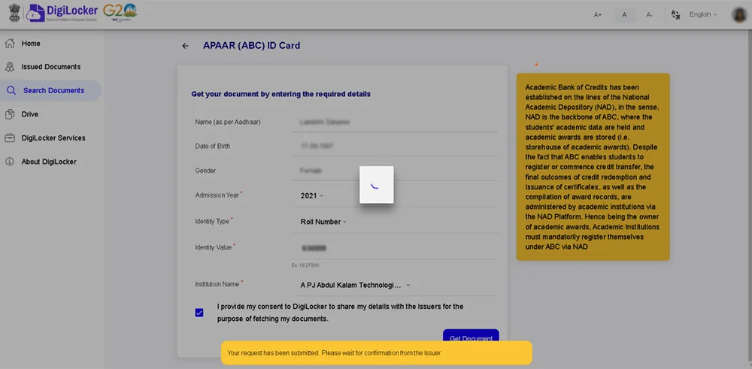Click the Issued Documents ribbon icon
The height and width of the screenshot is (369, 752).
point(9,67)
